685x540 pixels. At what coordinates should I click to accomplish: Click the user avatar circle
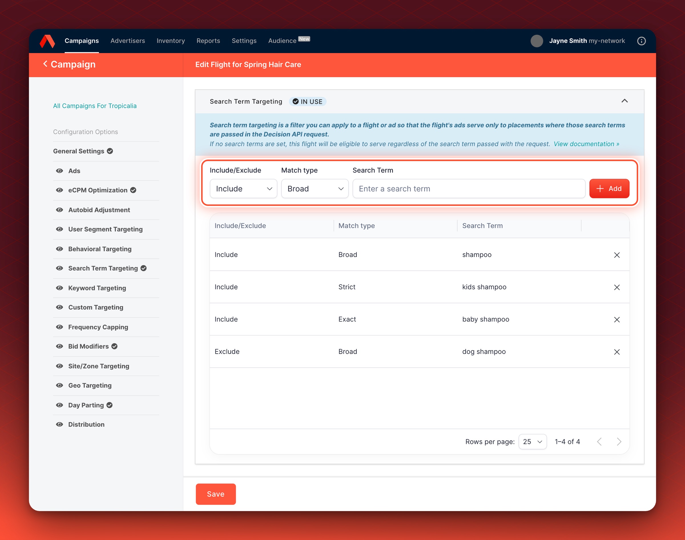click(536, 41)
